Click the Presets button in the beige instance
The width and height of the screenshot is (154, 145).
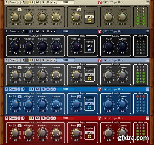click(x=13, y=2)
